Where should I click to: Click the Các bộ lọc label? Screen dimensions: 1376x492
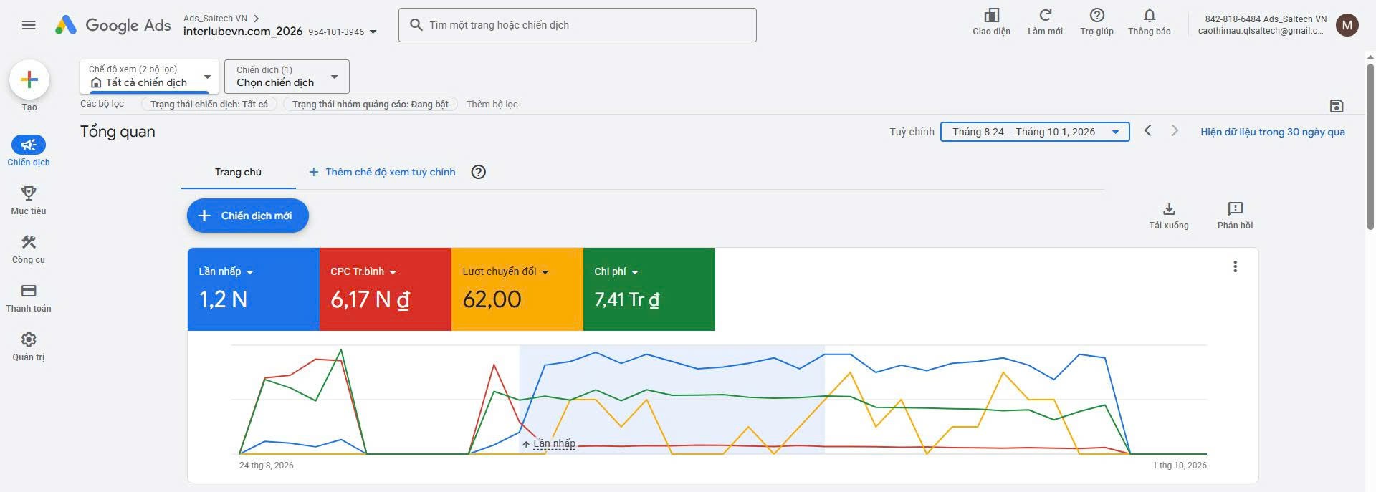pos(102,104)
